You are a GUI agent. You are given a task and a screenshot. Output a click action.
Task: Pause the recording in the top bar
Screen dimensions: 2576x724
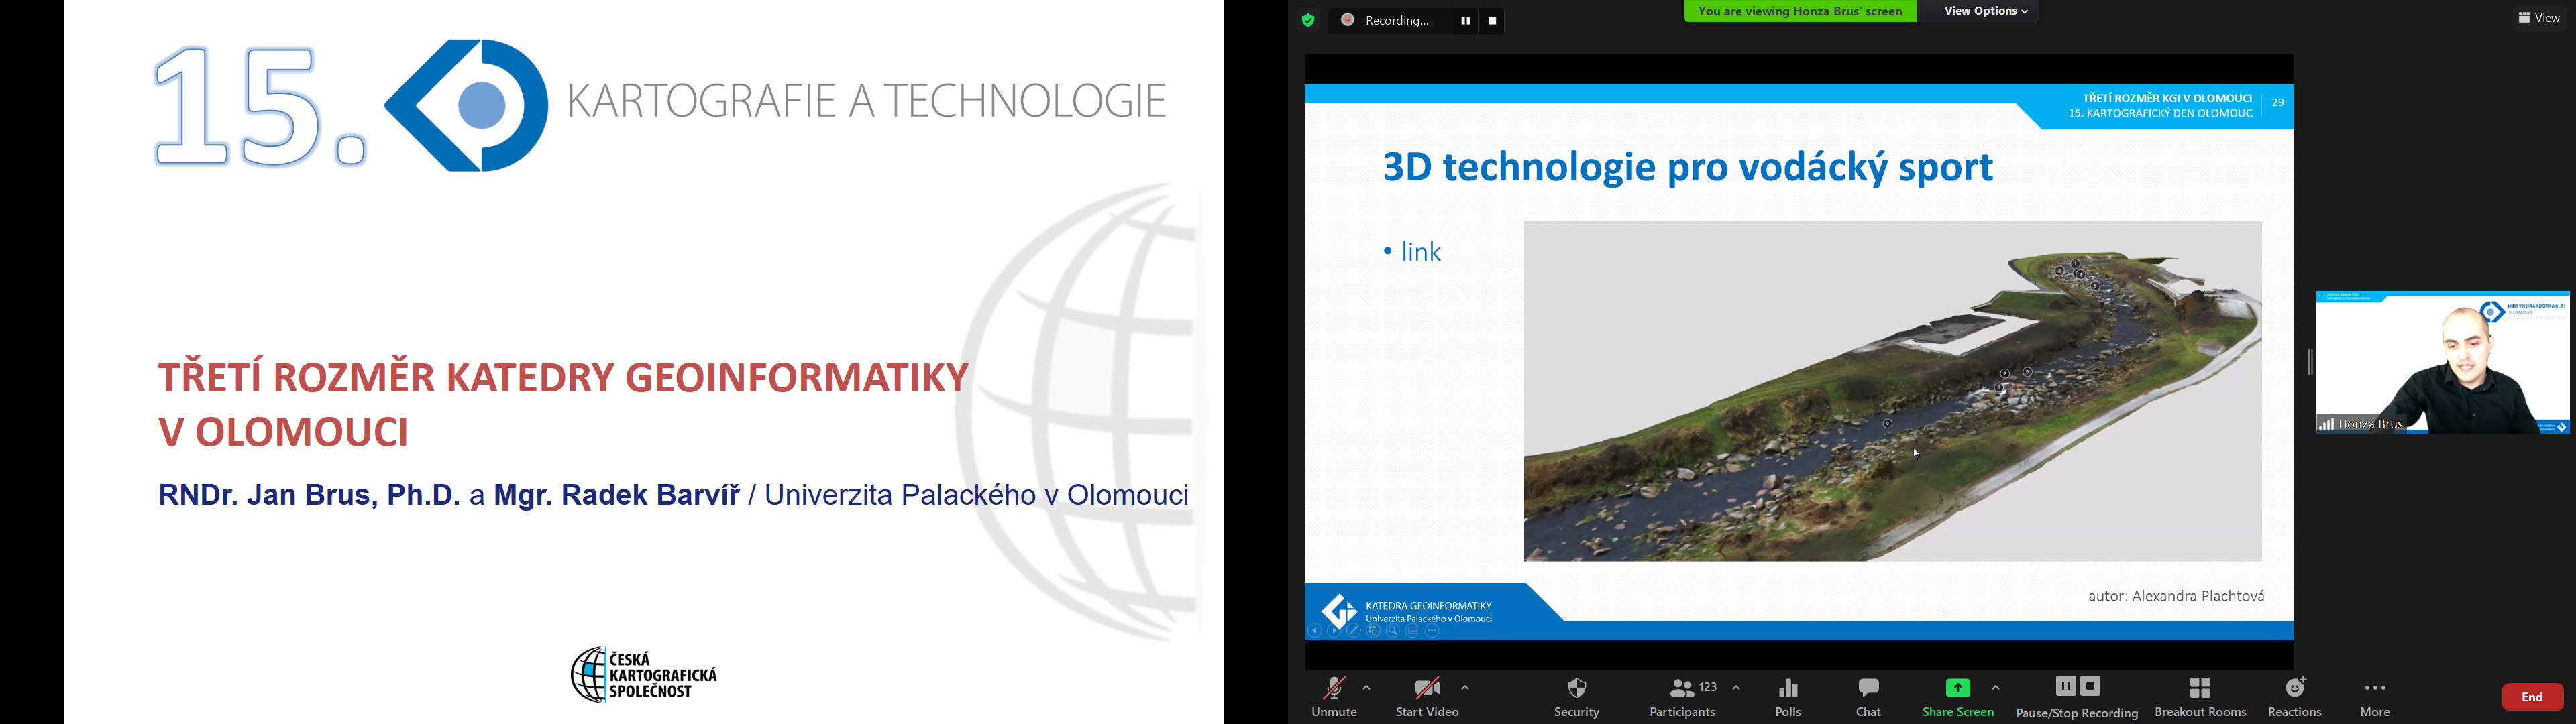(1465, 21)
